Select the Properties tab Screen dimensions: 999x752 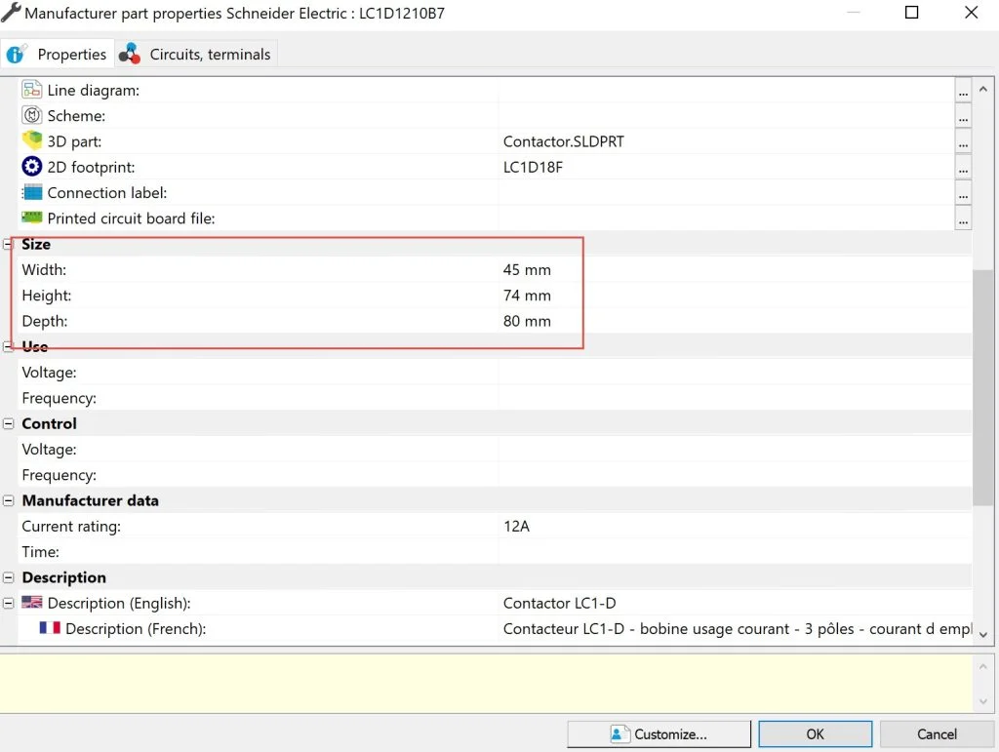coord(58,55)
